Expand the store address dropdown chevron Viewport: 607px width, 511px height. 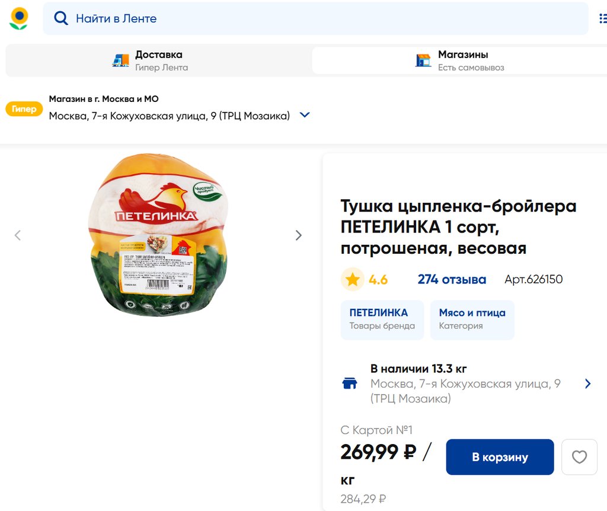click(305, 115)
